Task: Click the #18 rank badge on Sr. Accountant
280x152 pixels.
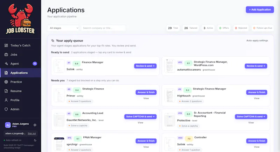Action: (180, 113)
